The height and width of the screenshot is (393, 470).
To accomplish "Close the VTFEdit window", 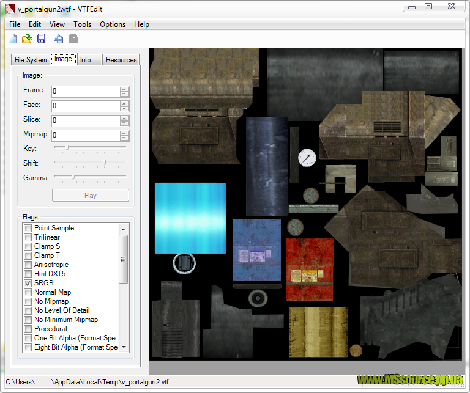I will [451, 7].
